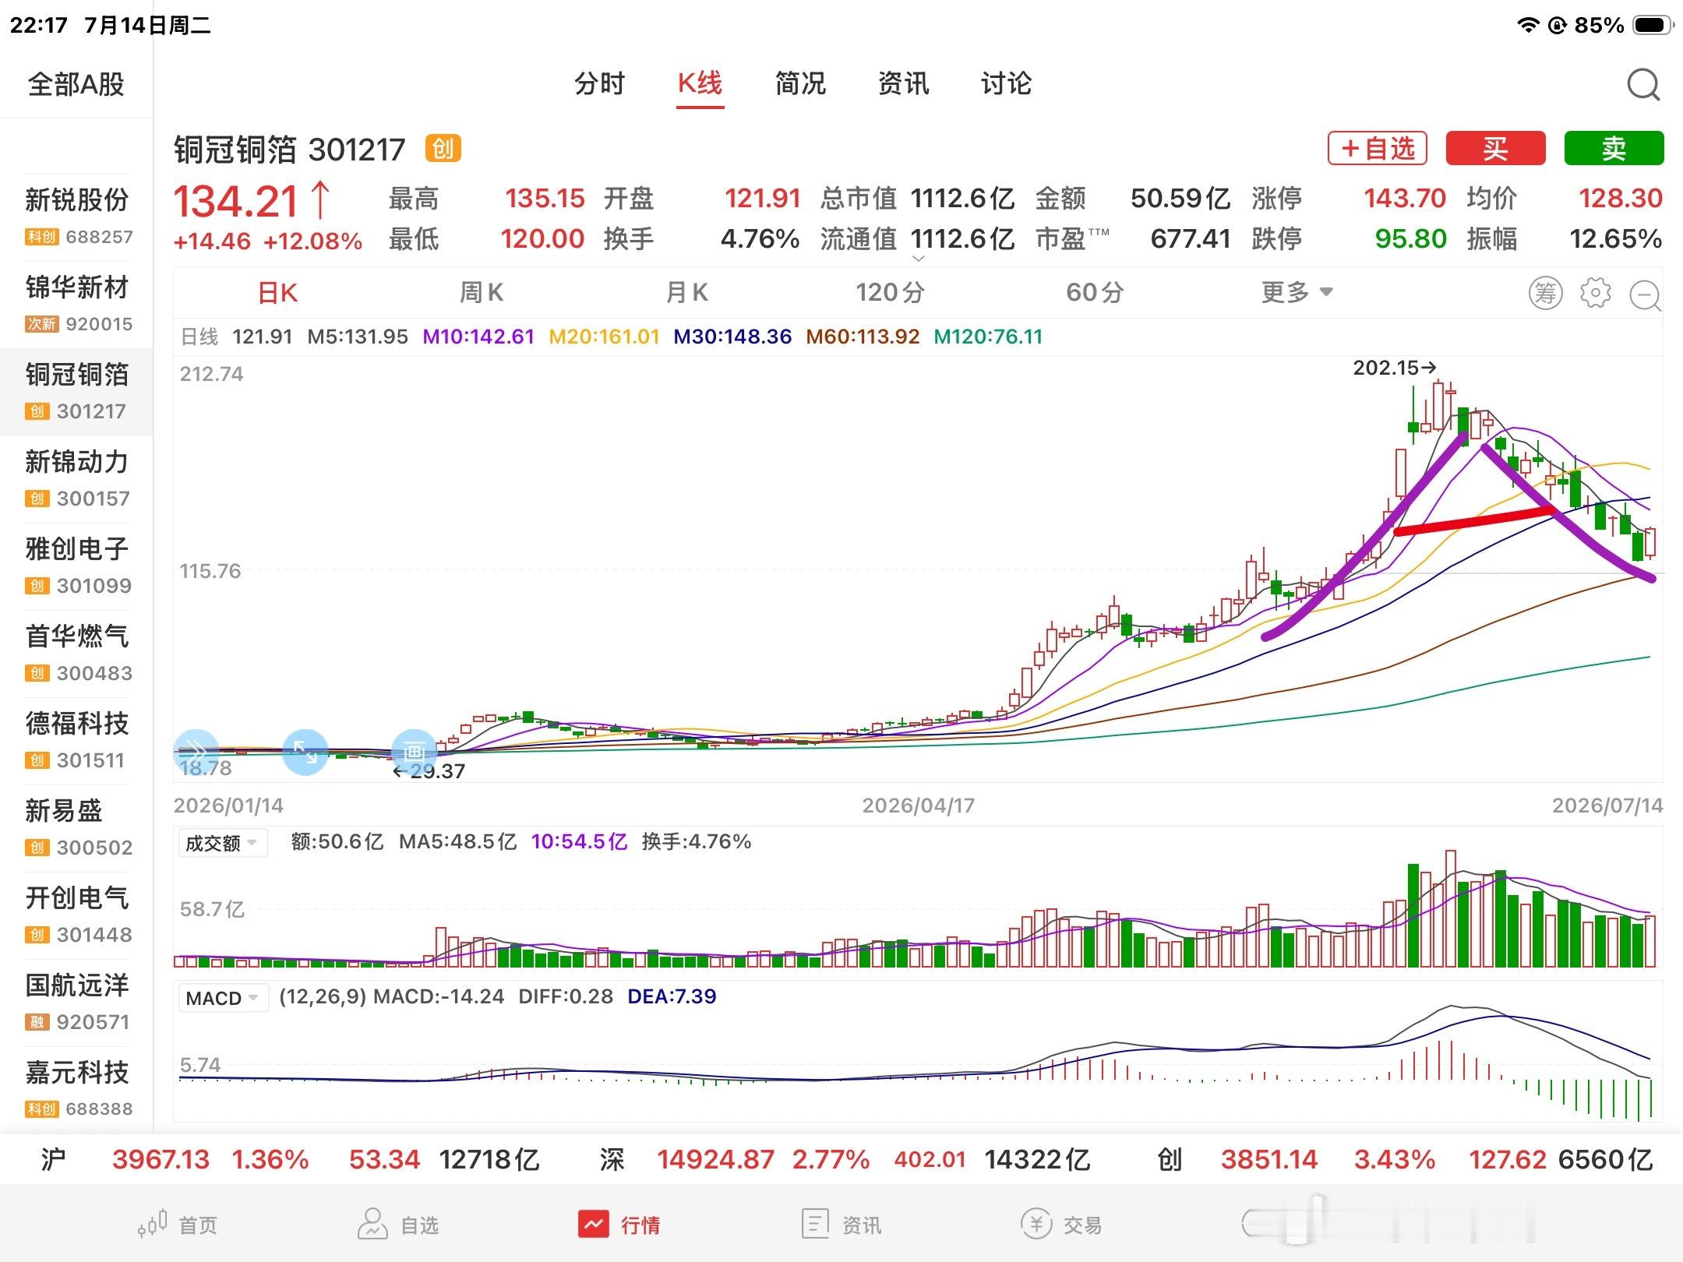Tap the M120:76.11 moving average label
The image size is (1683, 1262).
click(988, 337)
